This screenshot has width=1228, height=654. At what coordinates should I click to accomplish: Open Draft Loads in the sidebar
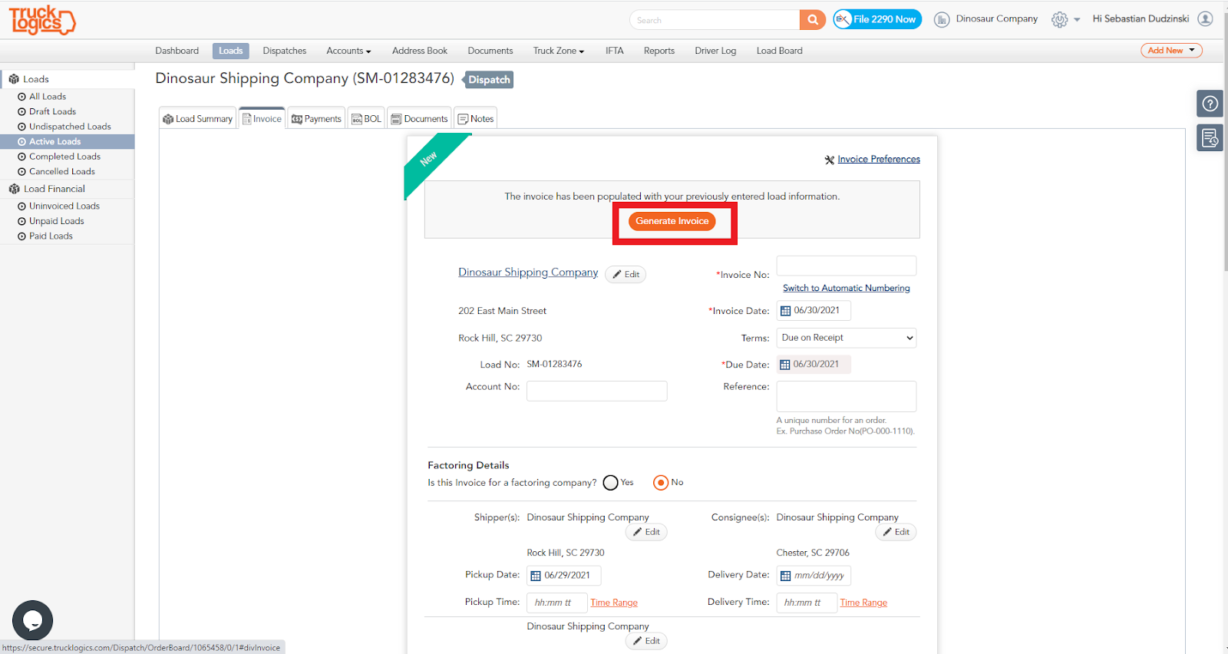[52, 112]
